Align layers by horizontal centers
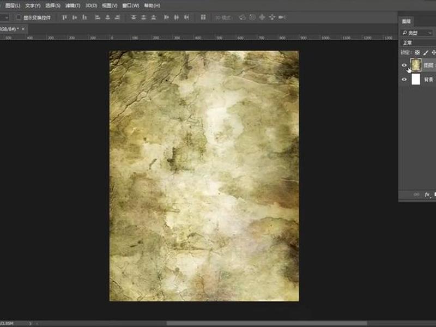The image size is (436, 327). (107, 17)
